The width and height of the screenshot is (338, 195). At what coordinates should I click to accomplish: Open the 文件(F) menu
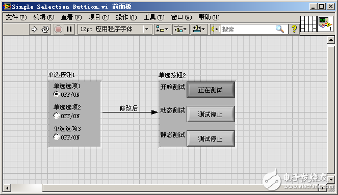coord(16,17)
